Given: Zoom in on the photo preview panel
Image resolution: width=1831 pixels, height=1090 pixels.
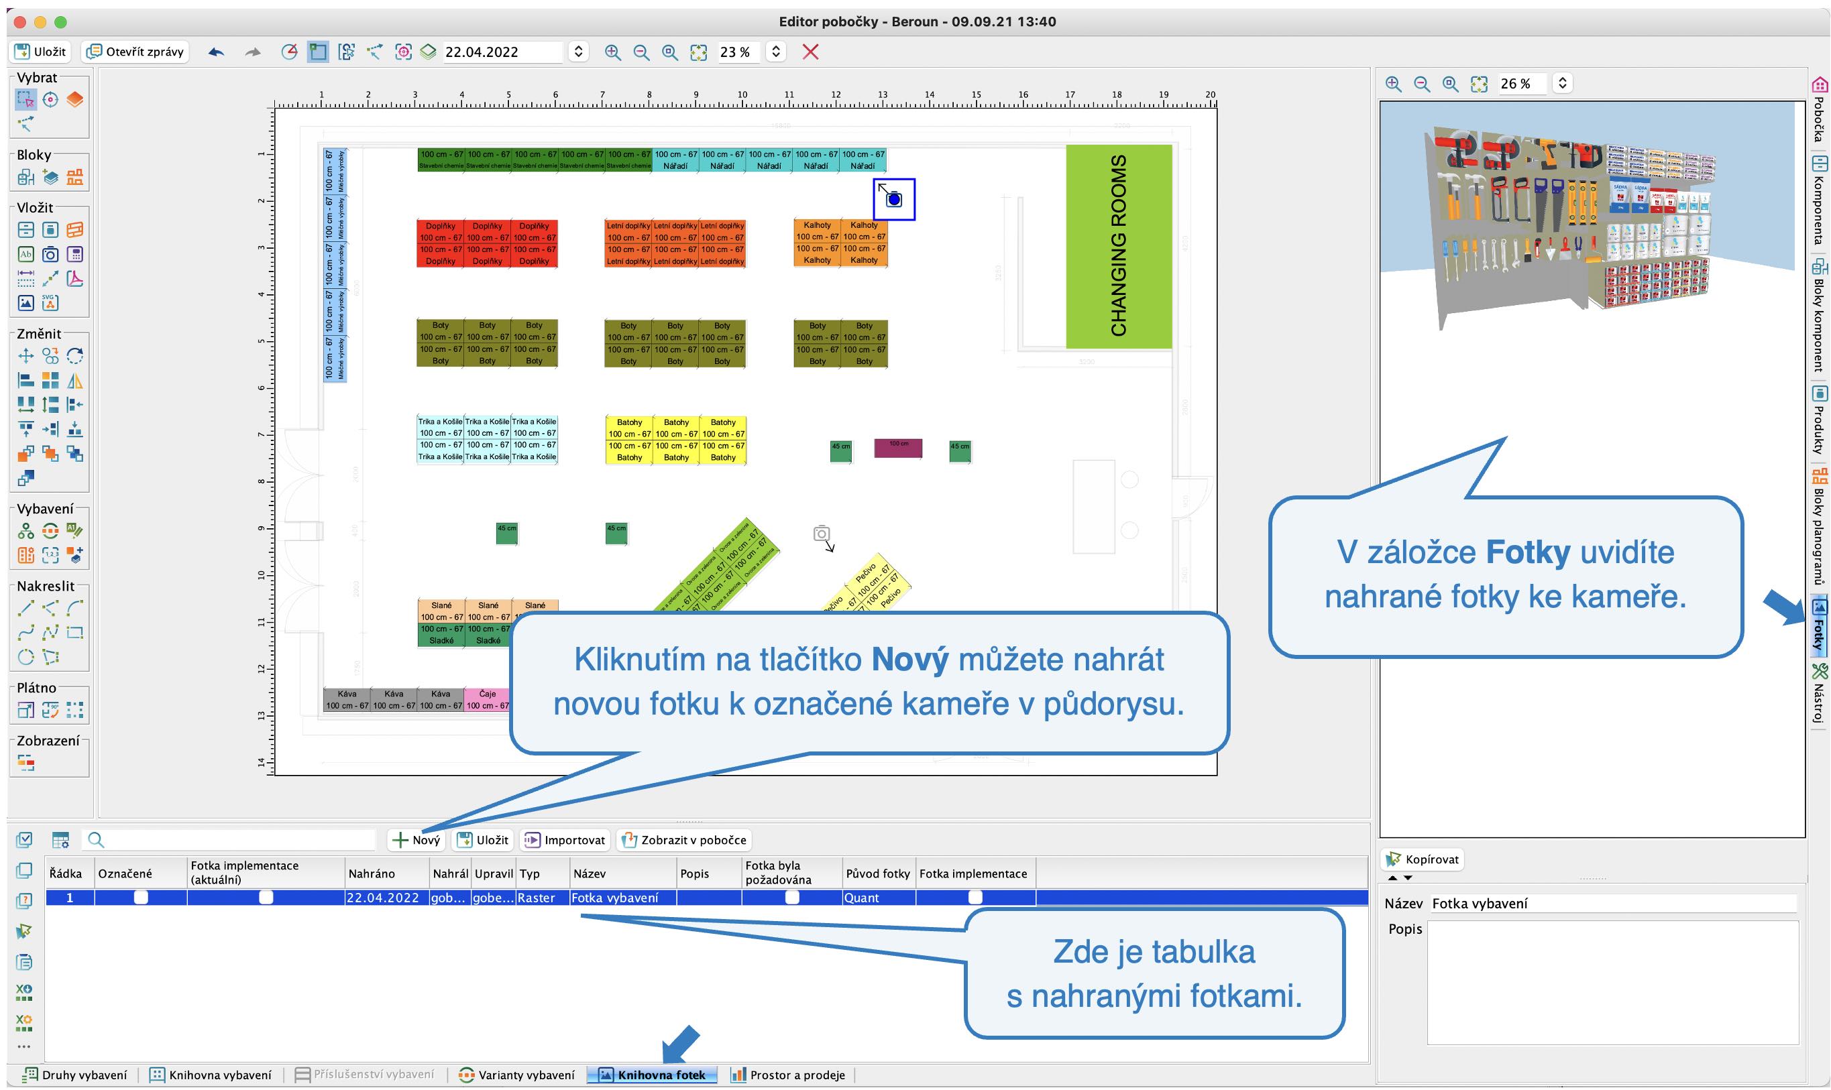Looking at the screenshot, I should pyautogui.click(x=1393, y=84).
